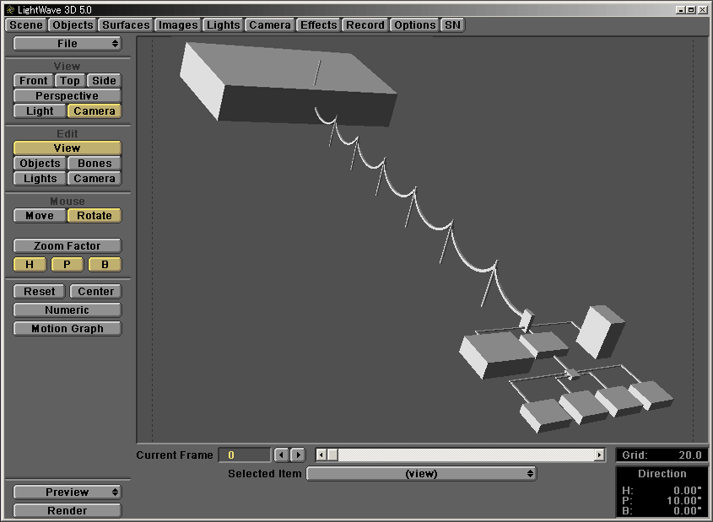This screenshot has width=713, height=522.
Task: Toggle the H heading axis button
Action: [x=30, y=265]
